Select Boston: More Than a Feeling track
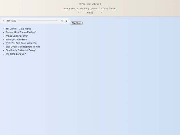 coord(21,32)
